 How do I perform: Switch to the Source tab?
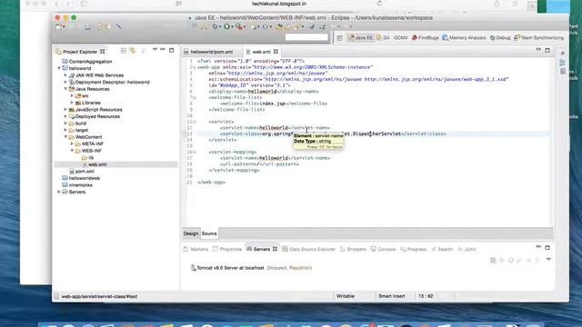[209, 233]
